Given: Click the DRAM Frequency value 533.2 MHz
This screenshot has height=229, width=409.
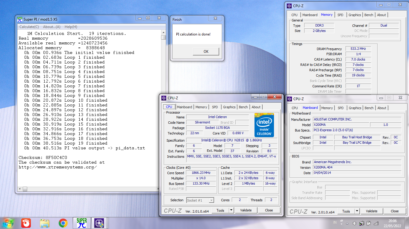Looking at the screenshot, I should coord(358,49).
